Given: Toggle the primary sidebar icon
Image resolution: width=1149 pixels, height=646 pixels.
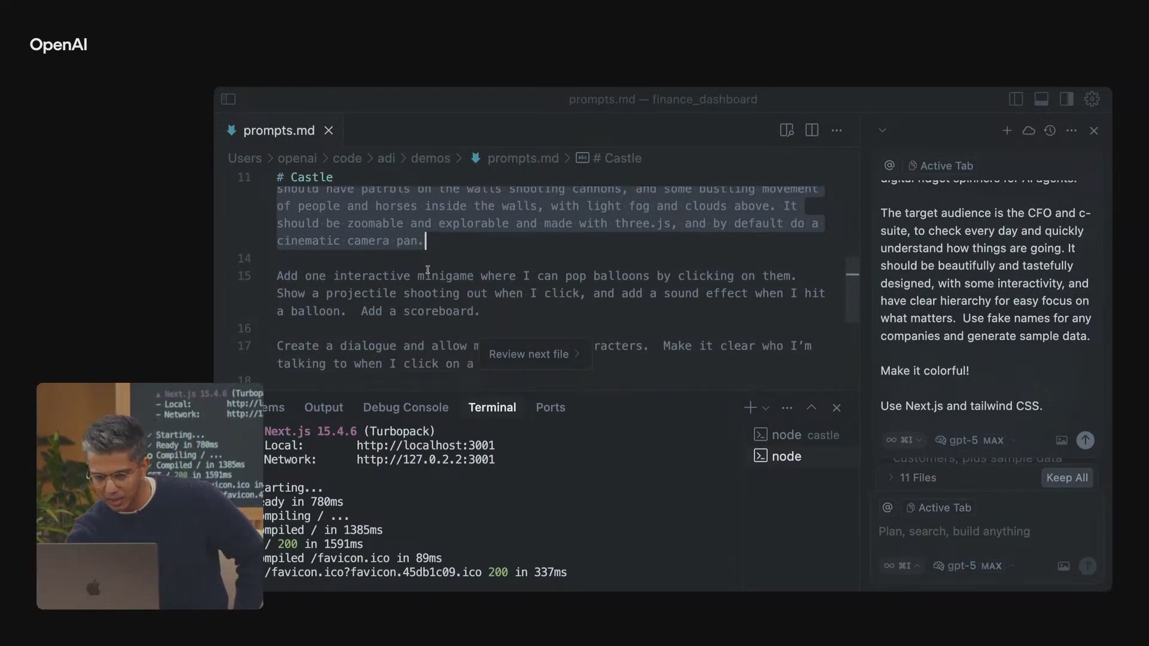Looking at the screenshot, I should point(1016,99).
